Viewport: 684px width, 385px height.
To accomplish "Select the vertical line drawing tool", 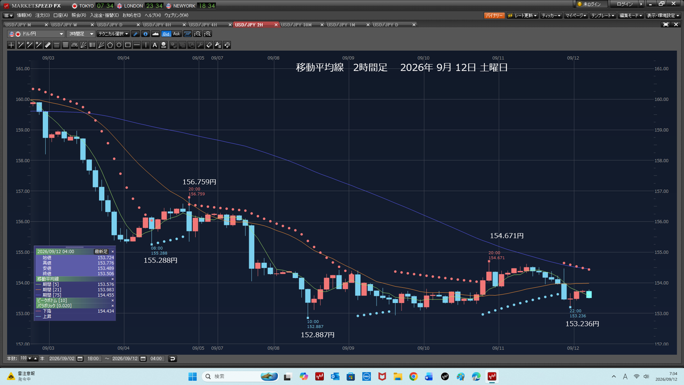I will tap(146, 45).
